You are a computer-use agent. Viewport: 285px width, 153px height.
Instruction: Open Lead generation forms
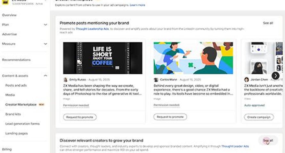click(22, 124)
